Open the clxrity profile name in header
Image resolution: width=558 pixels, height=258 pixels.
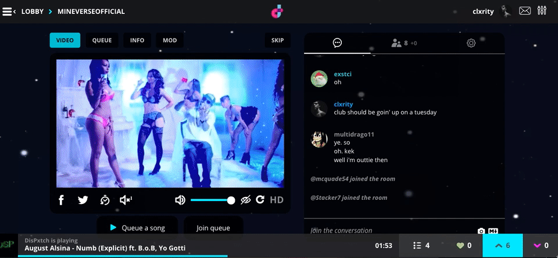[x=483, y=12]
